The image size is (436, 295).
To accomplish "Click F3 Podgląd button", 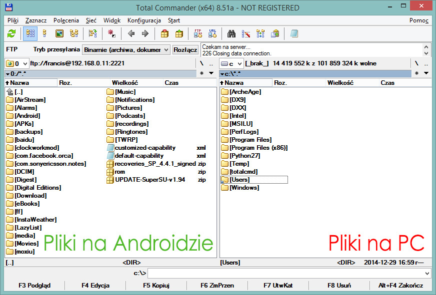I will pos(34,286).
